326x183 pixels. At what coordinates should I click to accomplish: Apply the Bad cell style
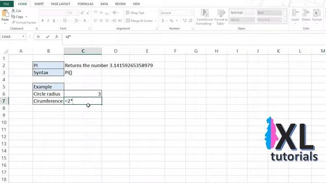(x=269, y=13)
